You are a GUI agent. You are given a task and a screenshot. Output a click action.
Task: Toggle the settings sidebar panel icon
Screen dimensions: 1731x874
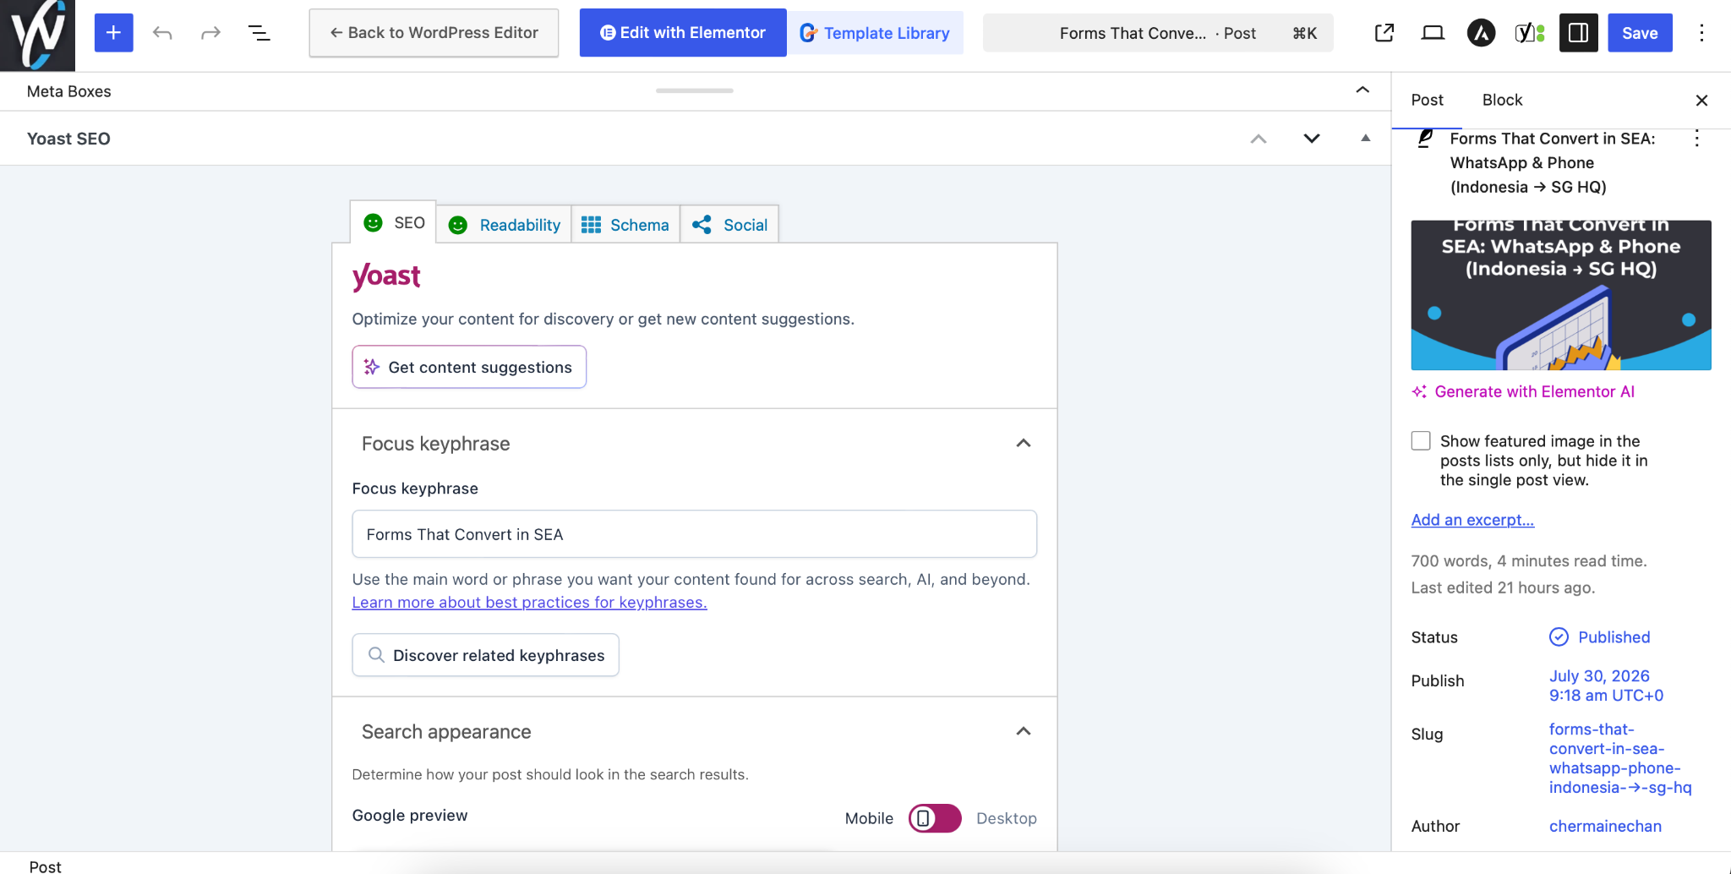(x=1578, y=33)
